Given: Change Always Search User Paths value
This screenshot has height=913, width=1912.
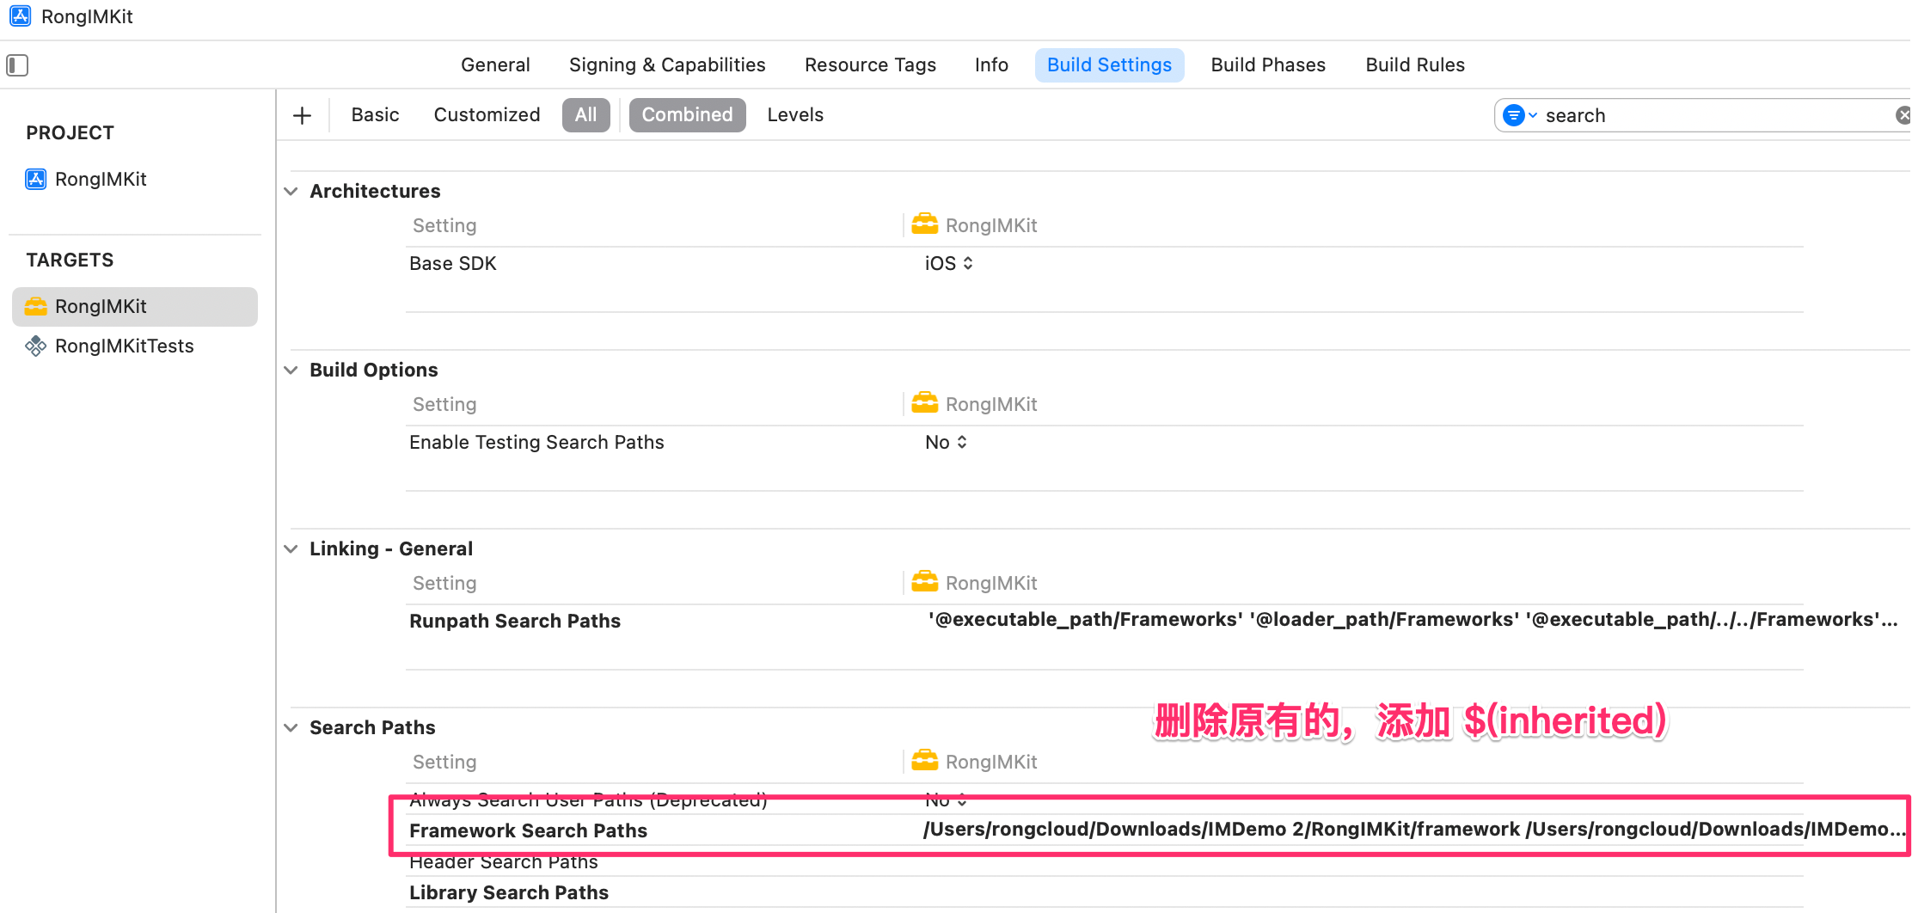Looking at the screenshot, I should coord(947,800).
